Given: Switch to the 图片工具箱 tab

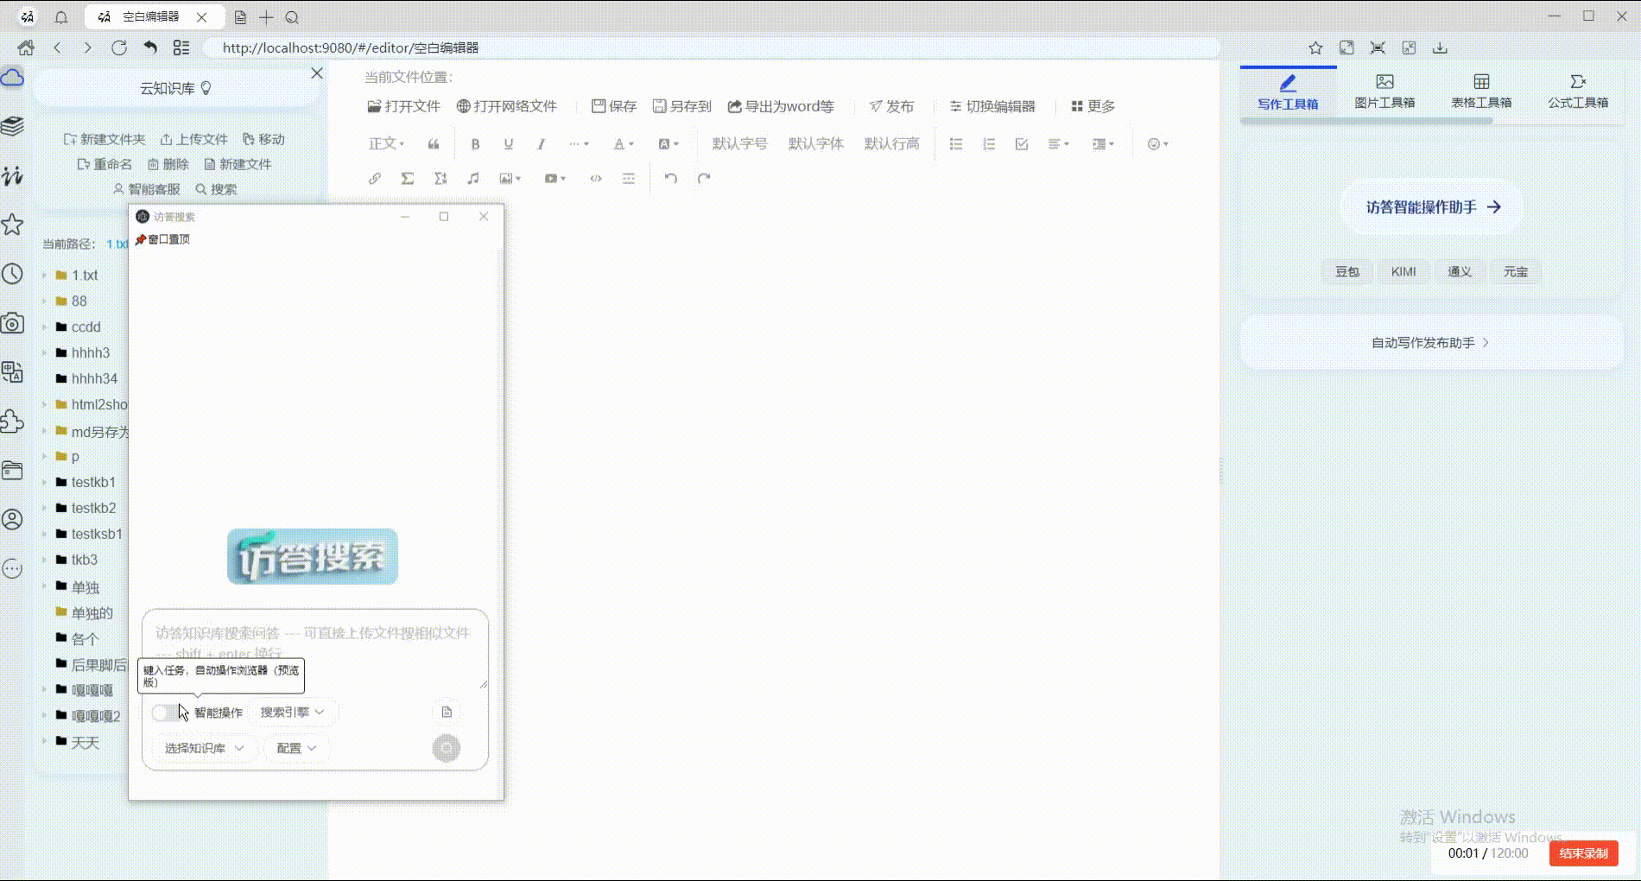Looking at the screenshot, I should (x=1384, y=92).
